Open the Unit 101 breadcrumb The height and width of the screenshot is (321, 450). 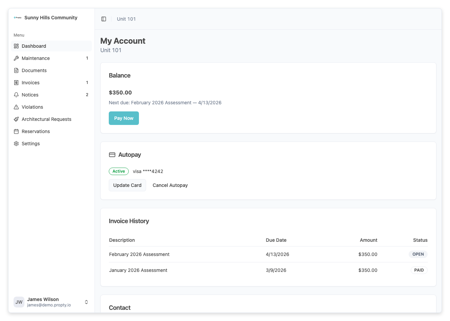(126, 19)
